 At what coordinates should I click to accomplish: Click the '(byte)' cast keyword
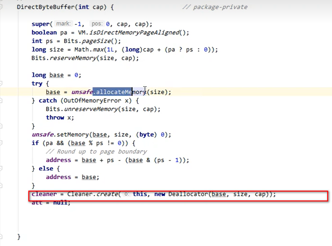146,135
